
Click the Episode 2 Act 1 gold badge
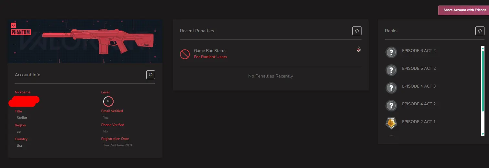click(x=391, y=123)
